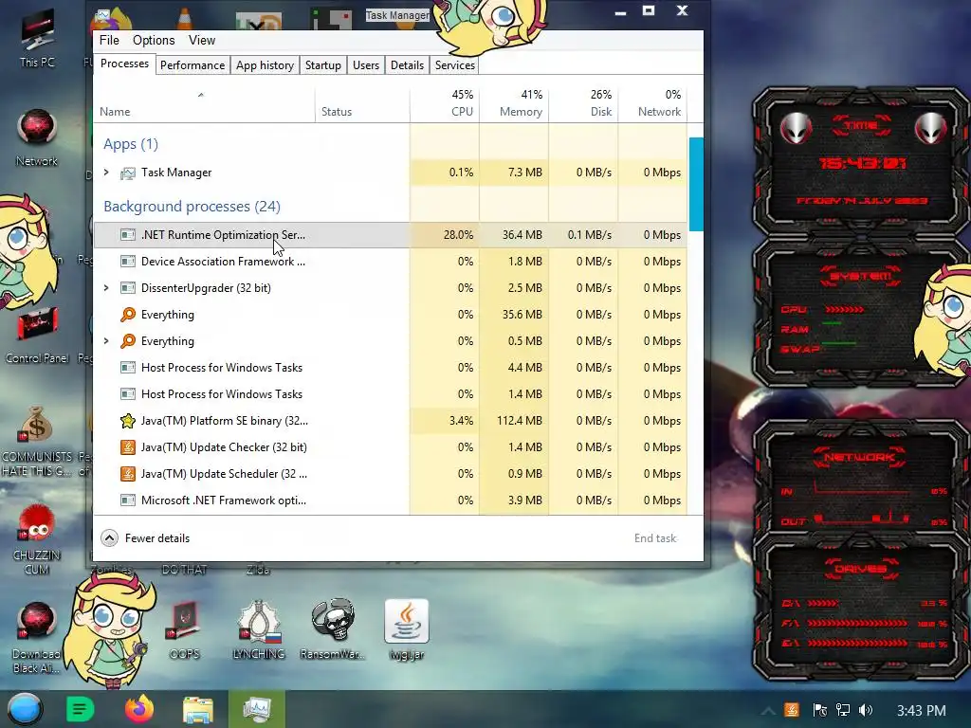Viewport: 971px width, 728px height.
Task: Select the LYNCHING desktop icon
Action: (259, 629)
